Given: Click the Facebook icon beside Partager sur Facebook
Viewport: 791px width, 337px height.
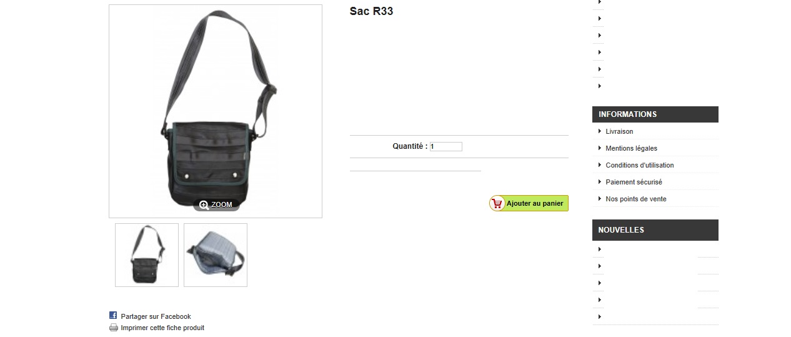Looking at the screenshot, I should pos(113,315).
